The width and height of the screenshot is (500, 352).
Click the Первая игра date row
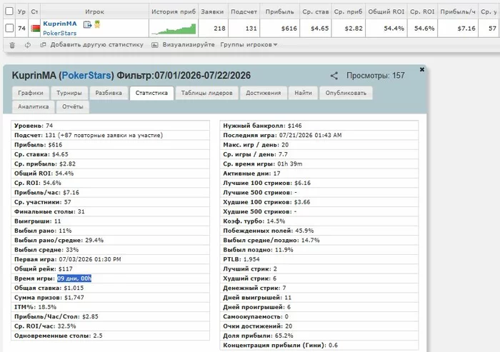pyautogui.click(x=110, y=259)
